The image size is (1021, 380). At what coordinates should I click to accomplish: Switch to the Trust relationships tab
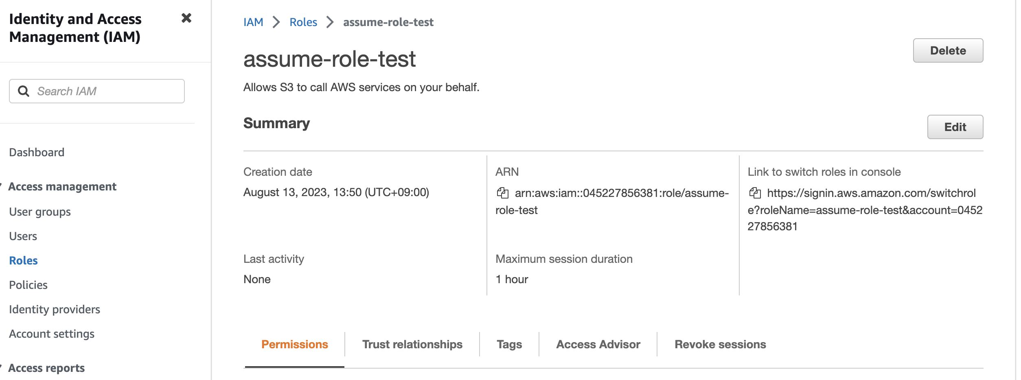412,344
